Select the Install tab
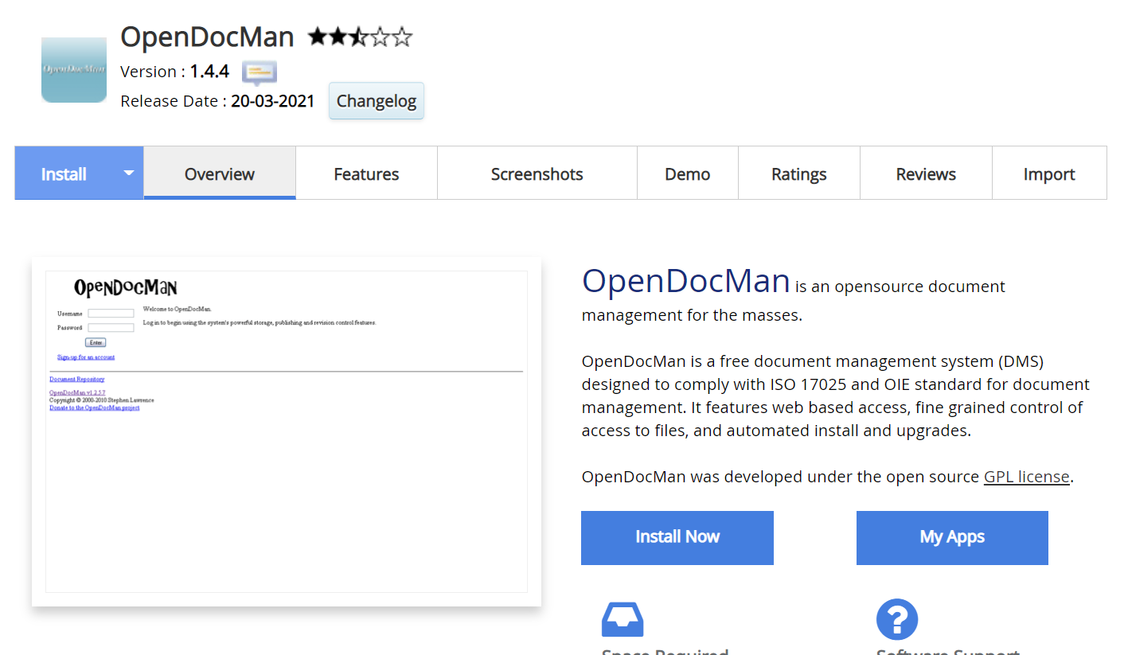Image resolution: width=1128 pixels, height=655 pixels. click(64, 173)
